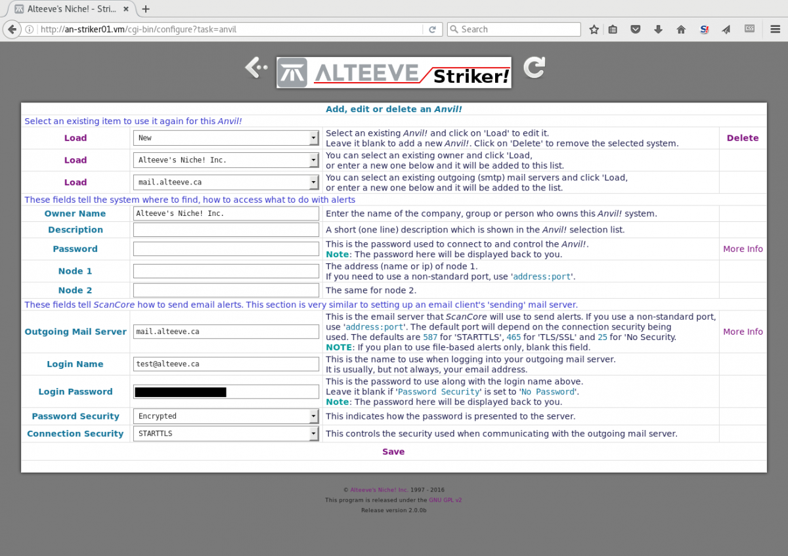Click the Striker refresh icon beside logo

pos(534,67)
